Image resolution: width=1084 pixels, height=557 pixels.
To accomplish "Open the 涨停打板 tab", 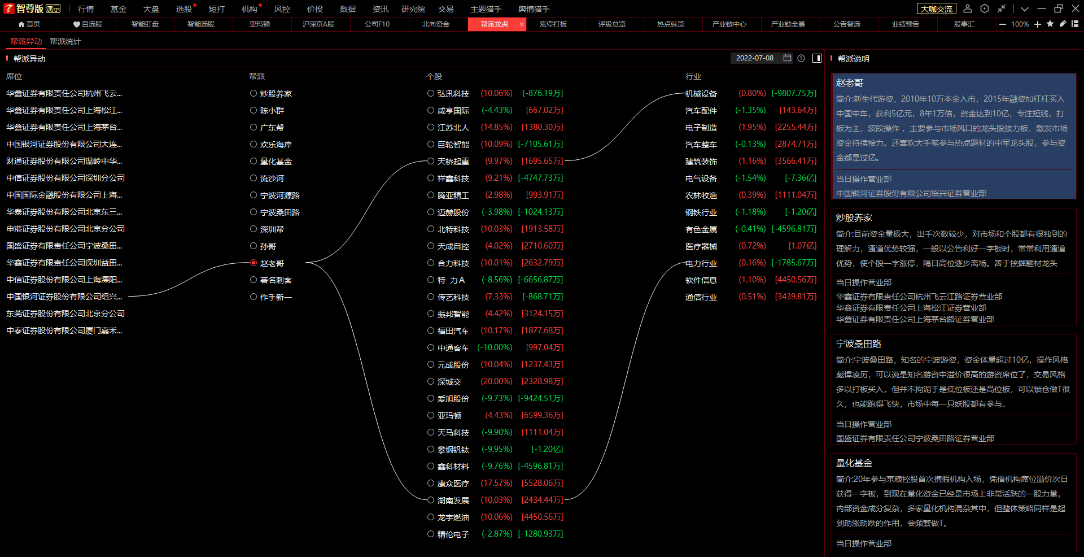I will pos(553,24).
